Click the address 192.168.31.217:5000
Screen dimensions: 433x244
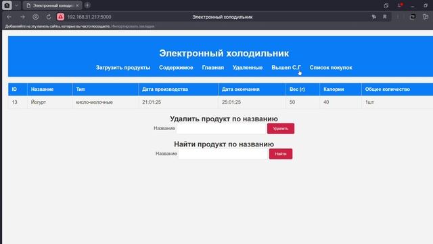click(x=89, y=17)
